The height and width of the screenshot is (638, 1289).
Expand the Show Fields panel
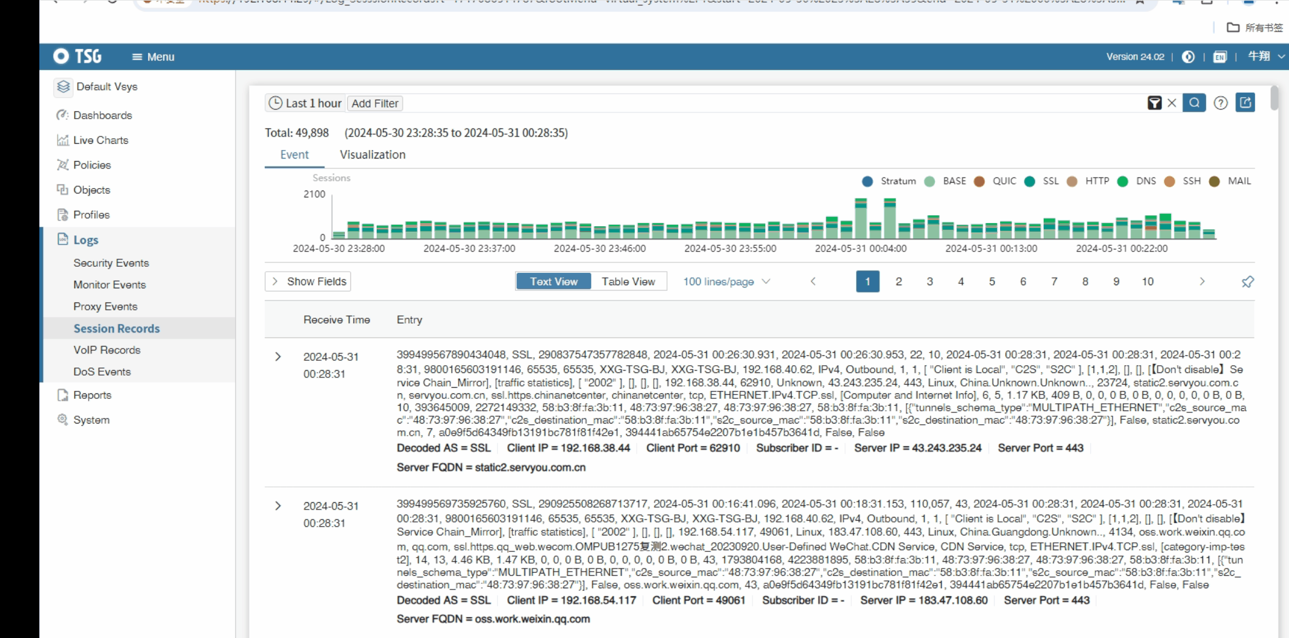(x=308, y=282)
